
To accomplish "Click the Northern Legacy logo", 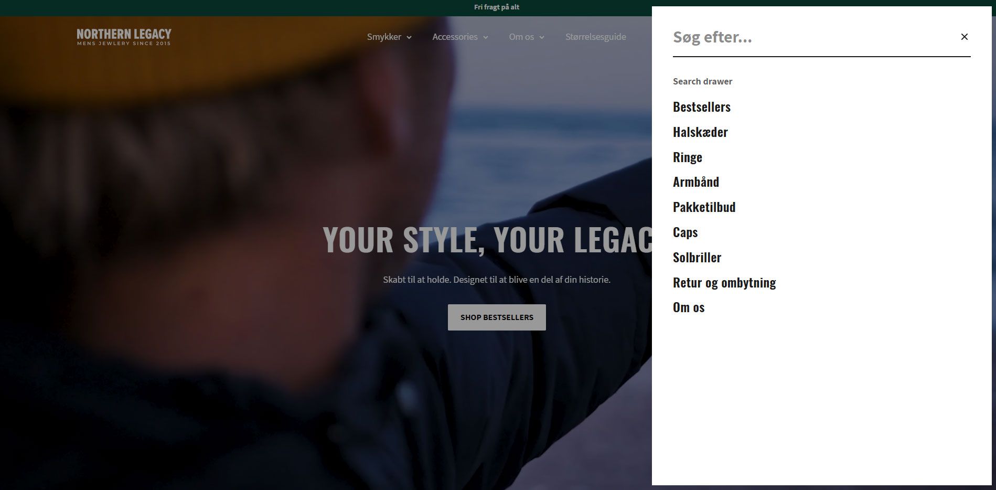I will coord(124,37).
